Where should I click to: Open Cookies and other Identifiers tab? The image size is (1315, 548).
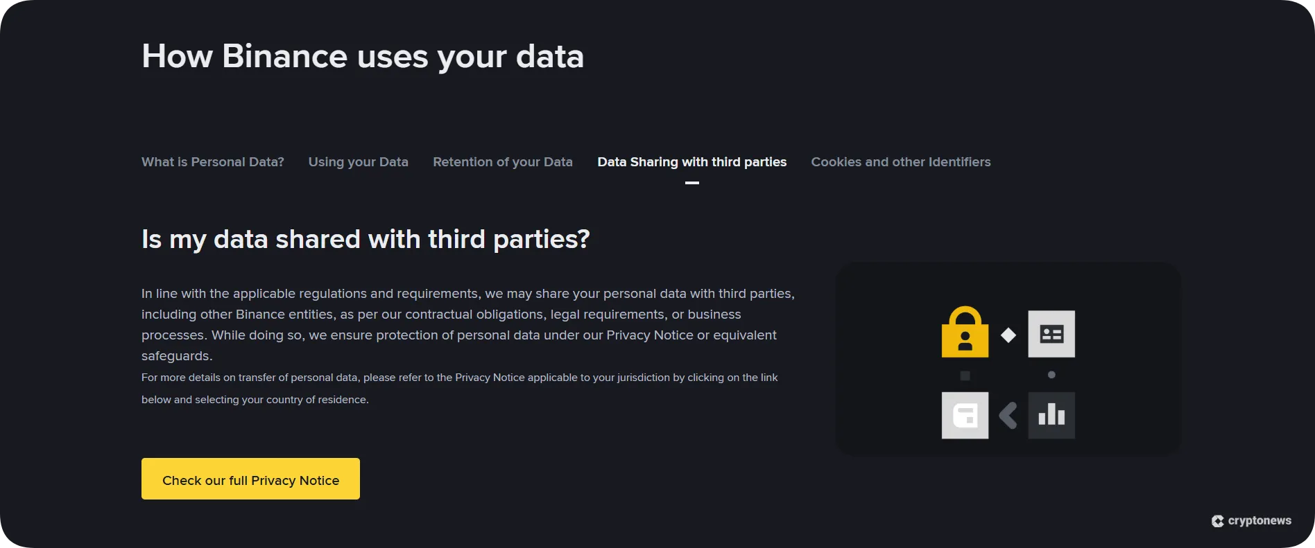click(x=900, y=162)
